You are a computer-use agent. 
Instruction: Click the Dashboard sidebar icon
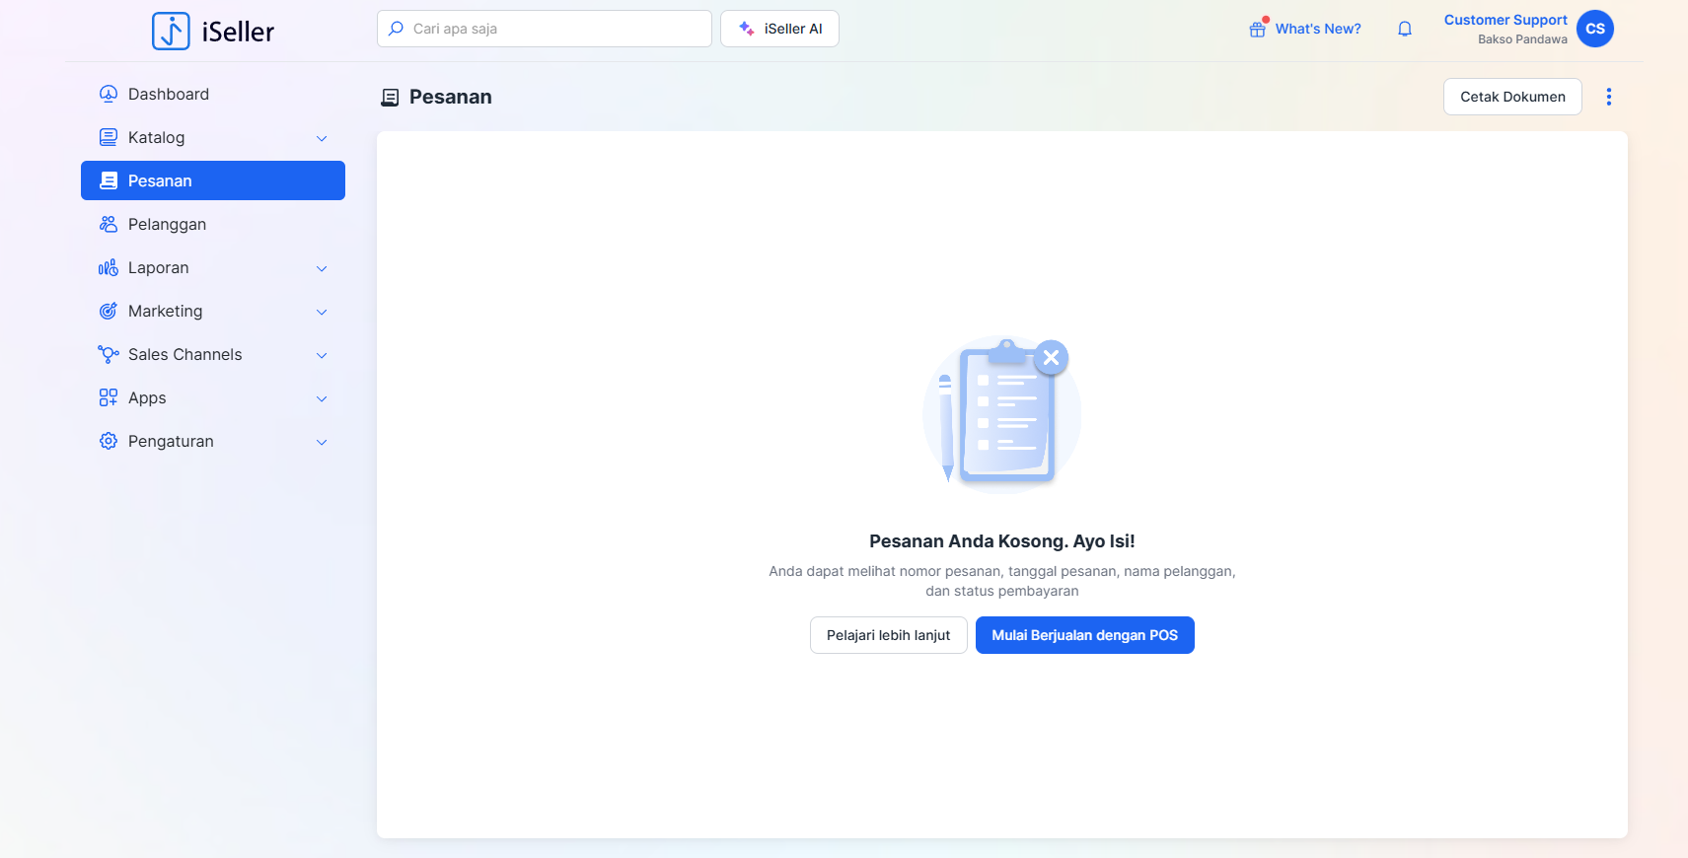click(x=109, y=94)
